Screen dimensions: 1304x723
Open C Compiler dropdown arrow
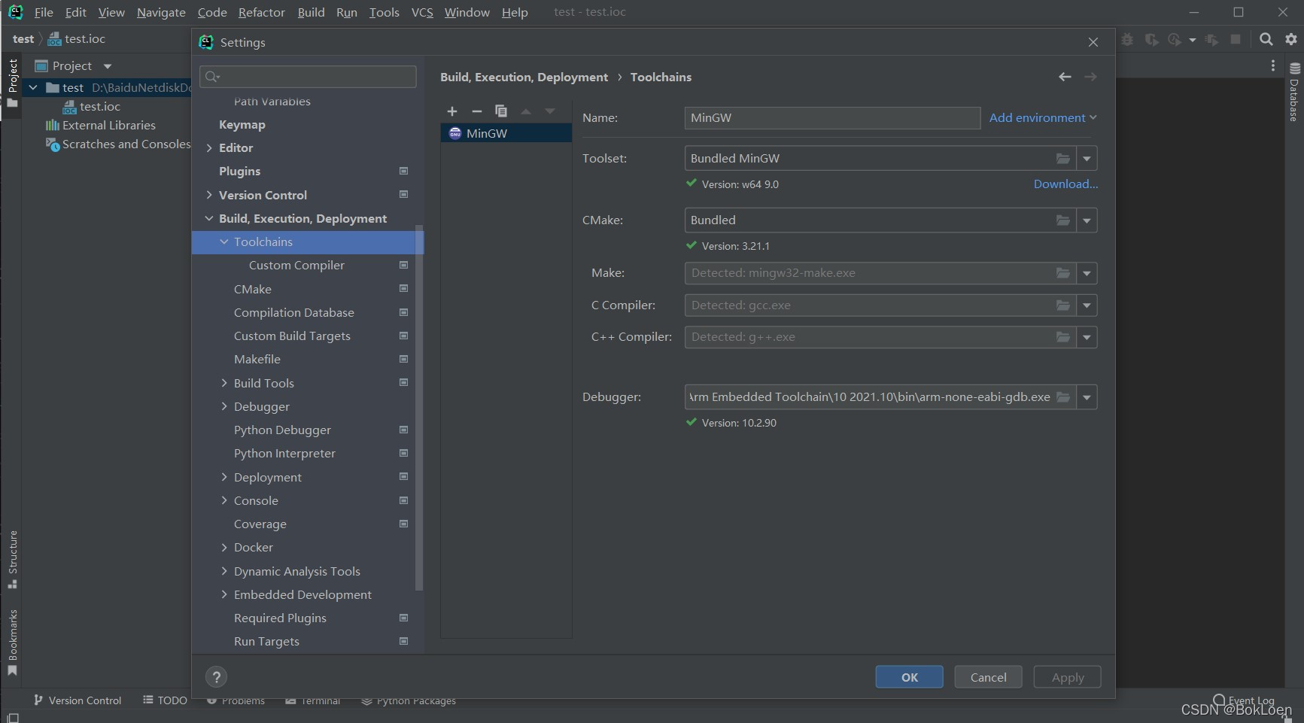pos(1087,305)
